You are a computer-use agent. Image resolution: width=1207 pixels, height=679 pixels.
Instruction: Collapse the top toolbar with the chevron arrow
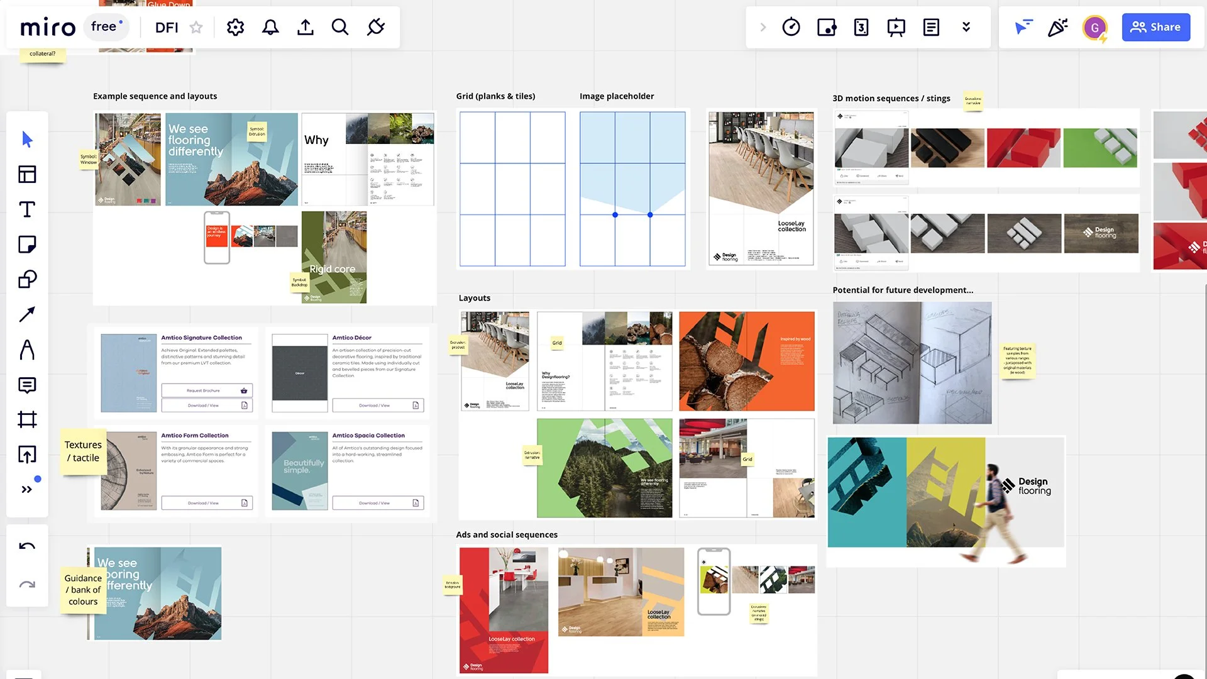(x=763, y=27)
